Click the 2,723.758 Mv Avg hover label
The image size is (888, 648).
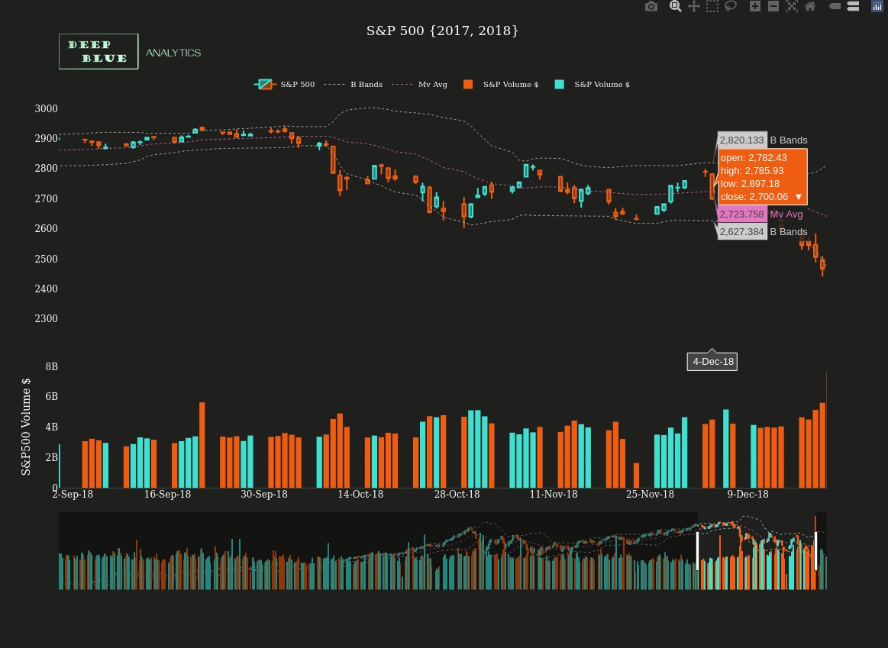coord(742,214)
